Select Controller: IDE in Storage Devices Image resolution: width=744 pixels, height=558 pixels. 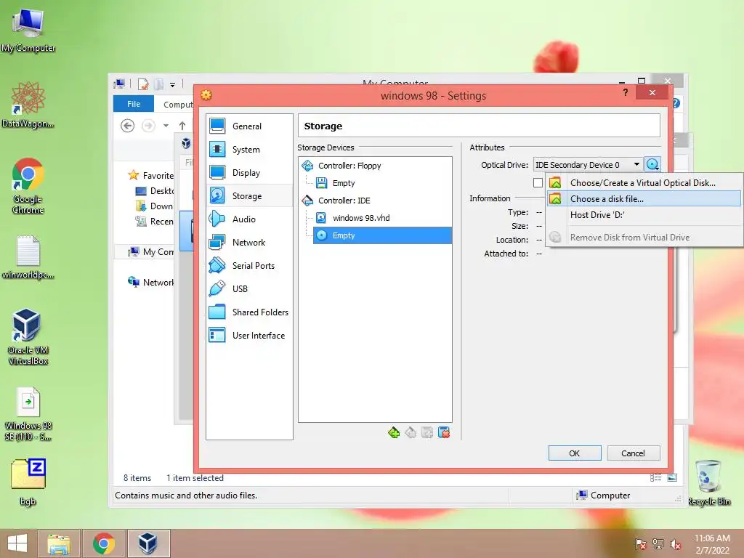344,201
